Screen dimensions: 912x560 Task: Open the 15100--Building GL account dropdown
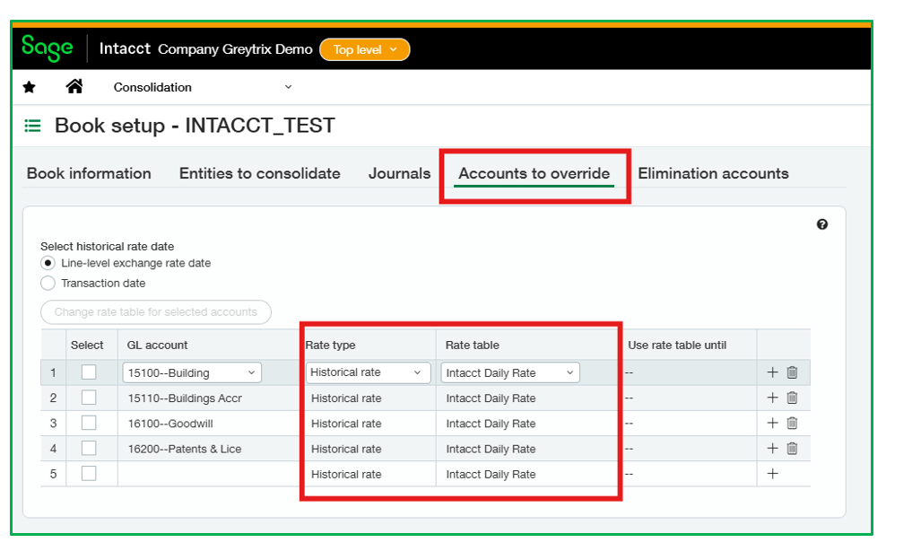coord(192,372)
